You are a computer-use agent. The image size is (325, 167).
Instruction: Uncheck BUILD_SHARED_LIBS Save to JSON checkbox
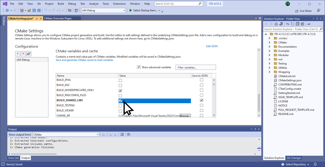pyautogui.click(x=201, y=100)
